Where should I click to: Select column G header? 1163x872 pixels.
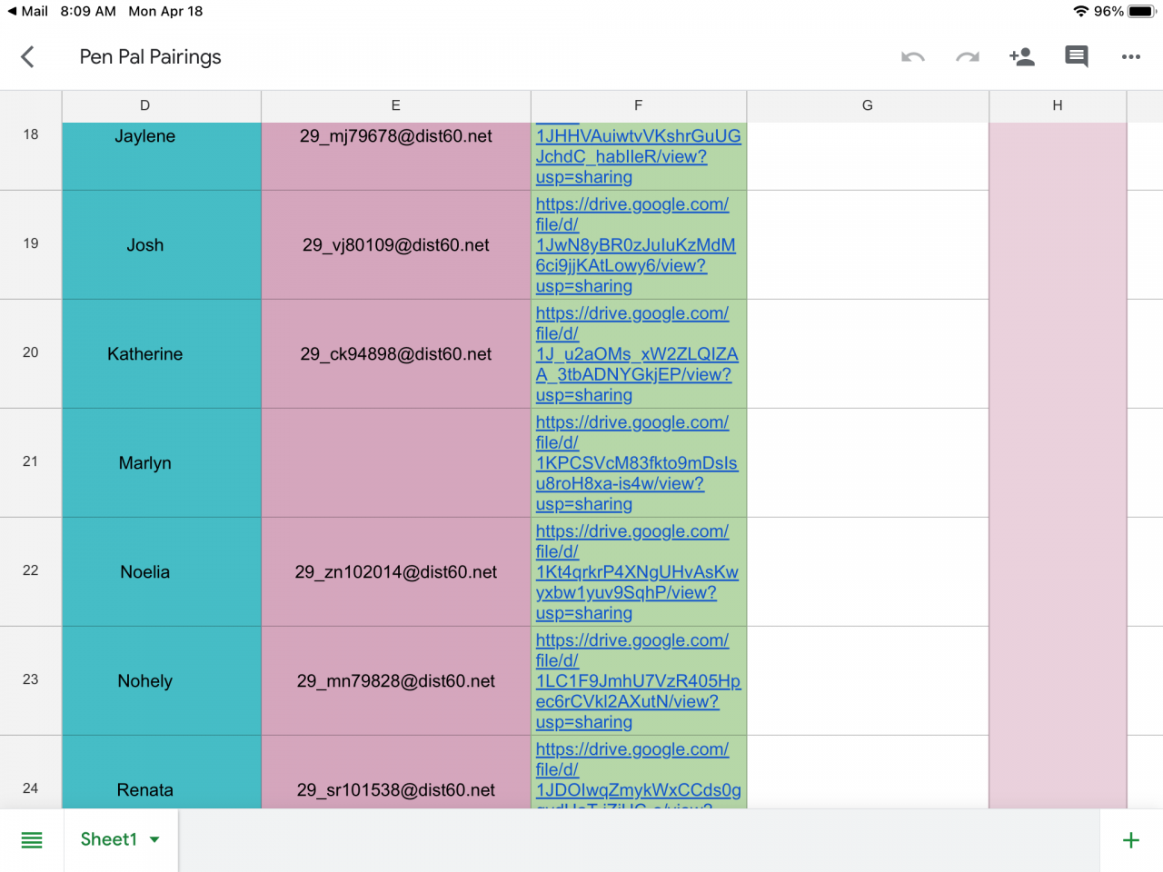point(867,105)
